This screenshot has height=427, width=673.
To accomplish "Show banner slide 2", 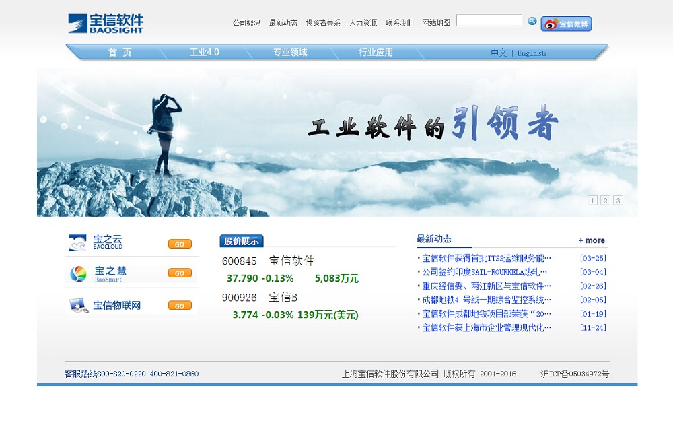I will (x=605, y=201).
